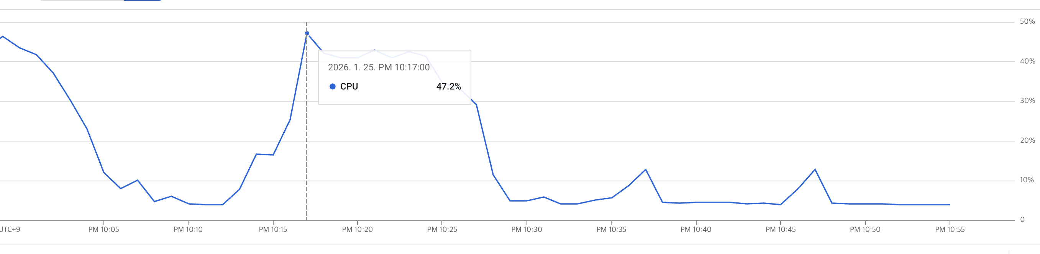Click the PM 10:55 time label
The height and width of the screenshot is (254, 1040).
pyautogui.click(x=950, y=230)
